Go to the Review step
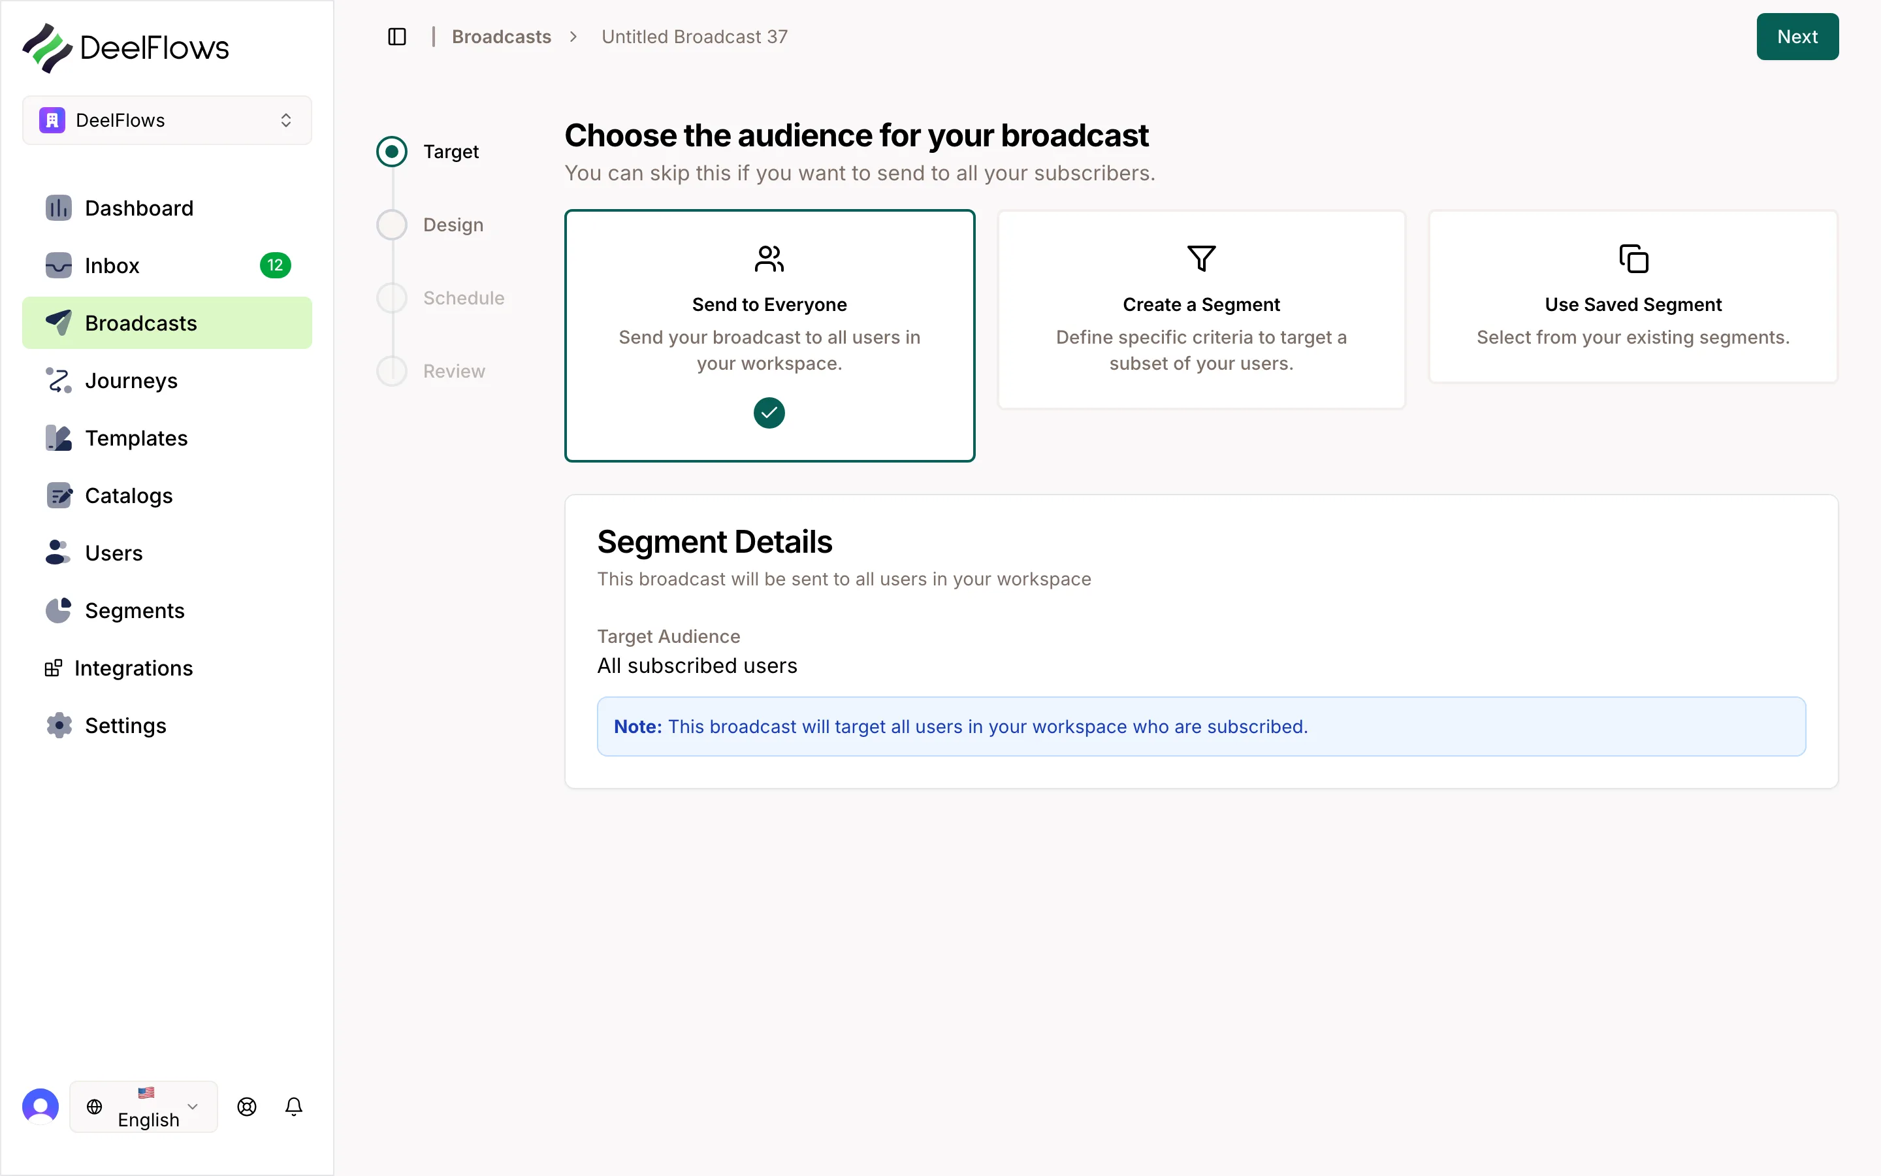This screenshot has width=1881, height=1176. [x=431, y=371]
